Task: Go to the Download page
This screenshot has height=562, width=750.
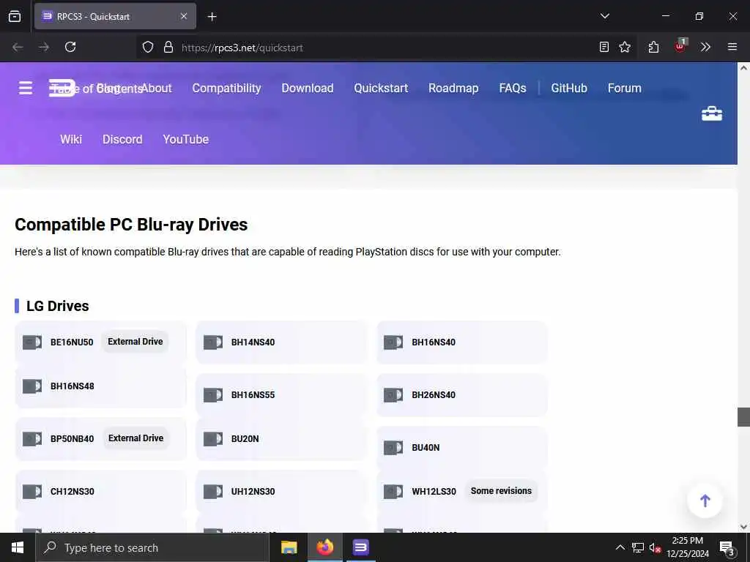Action: tap(308, 88)
